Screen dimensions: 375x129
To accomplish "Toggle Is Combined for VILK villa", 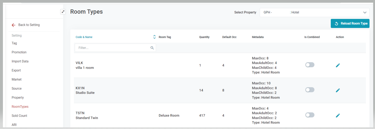I will 310,65.
